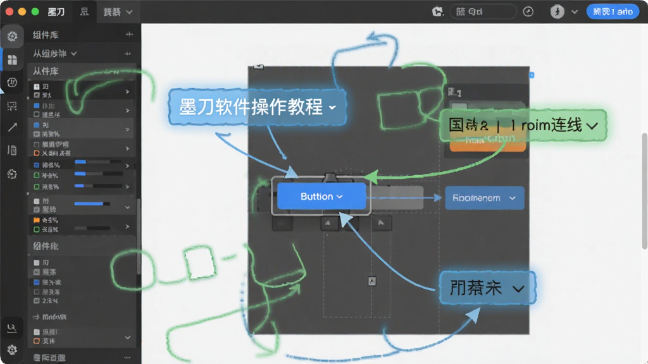Click the blue handle beside the dark artboard corner
Image resolution: width=648 pixels, height=364 pixels.
[532, 75]
